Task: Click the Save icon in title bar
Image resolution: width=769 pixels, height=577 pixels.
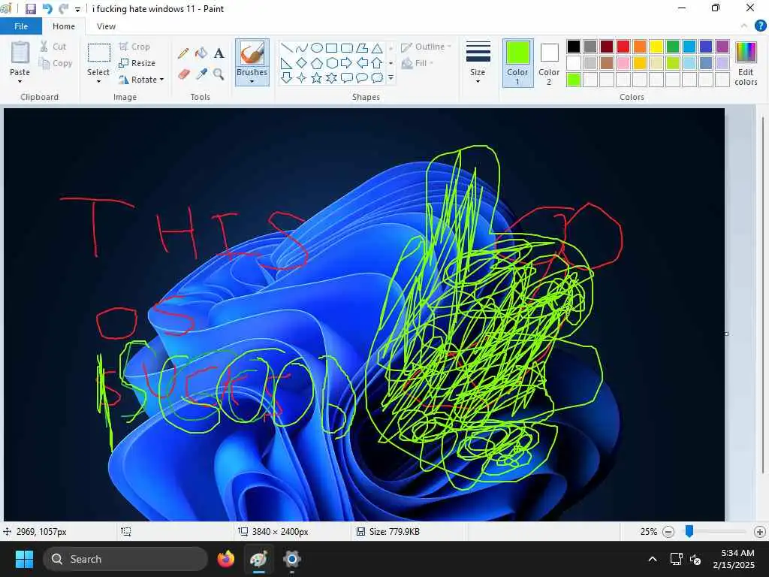Action: pos(30,9)
